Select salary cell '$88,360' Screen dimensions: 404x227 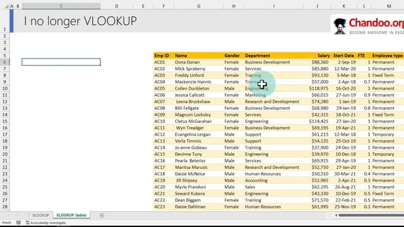click(317, 62)
